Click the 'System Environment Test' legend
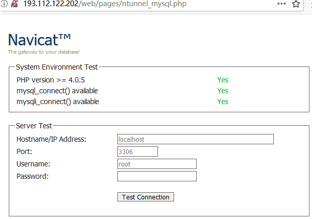Viewport: 312px width, 219px height. pos(57,67)
